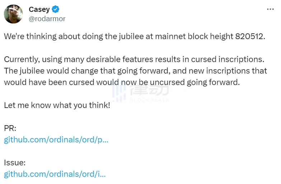Click the sentence starting "We're thinking about"

(x=135, y=37)
